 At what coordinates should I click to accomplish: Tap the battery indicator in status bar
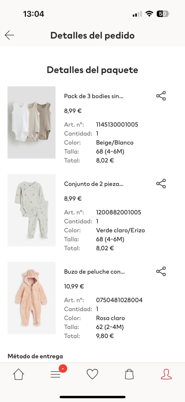coord(163,14)
